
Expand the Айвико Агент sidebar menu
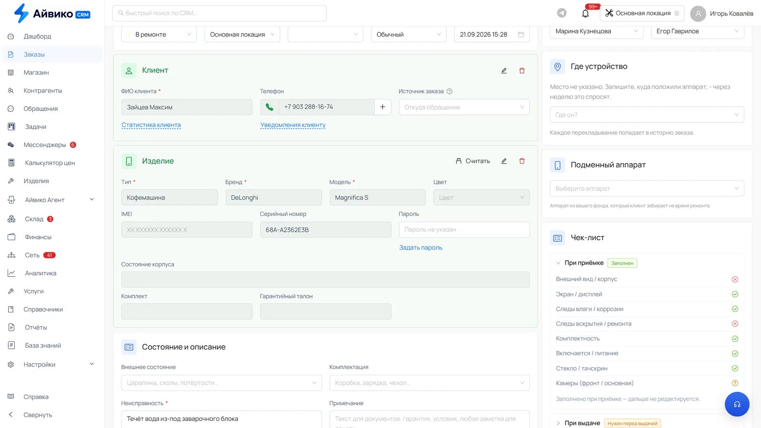[52, 200]
